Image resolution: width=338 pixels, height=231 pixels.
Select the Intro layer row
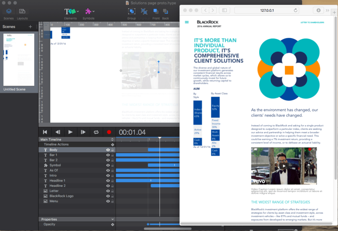pyautogui.click(x=77, y=176)
